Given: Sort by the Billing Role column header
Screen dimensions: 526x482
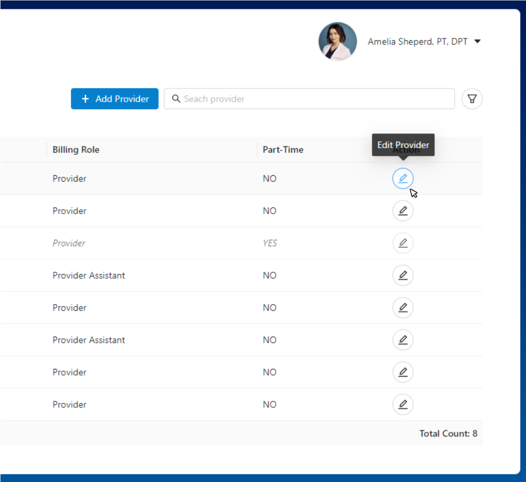Looking at the screenshot, I should pos(76,150).
